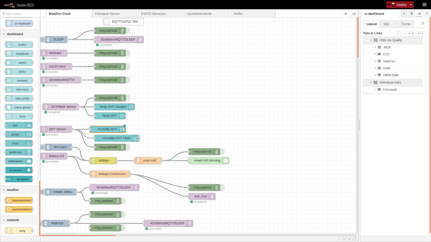Expand the CO2 group in layout

375,54
